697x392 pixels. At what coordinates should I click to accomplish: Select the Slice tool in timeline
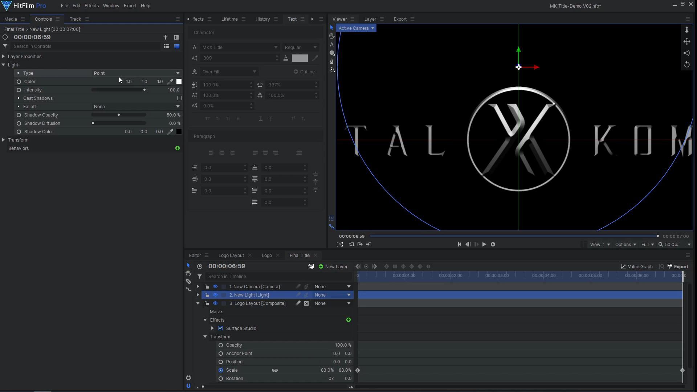click(188, 281)
